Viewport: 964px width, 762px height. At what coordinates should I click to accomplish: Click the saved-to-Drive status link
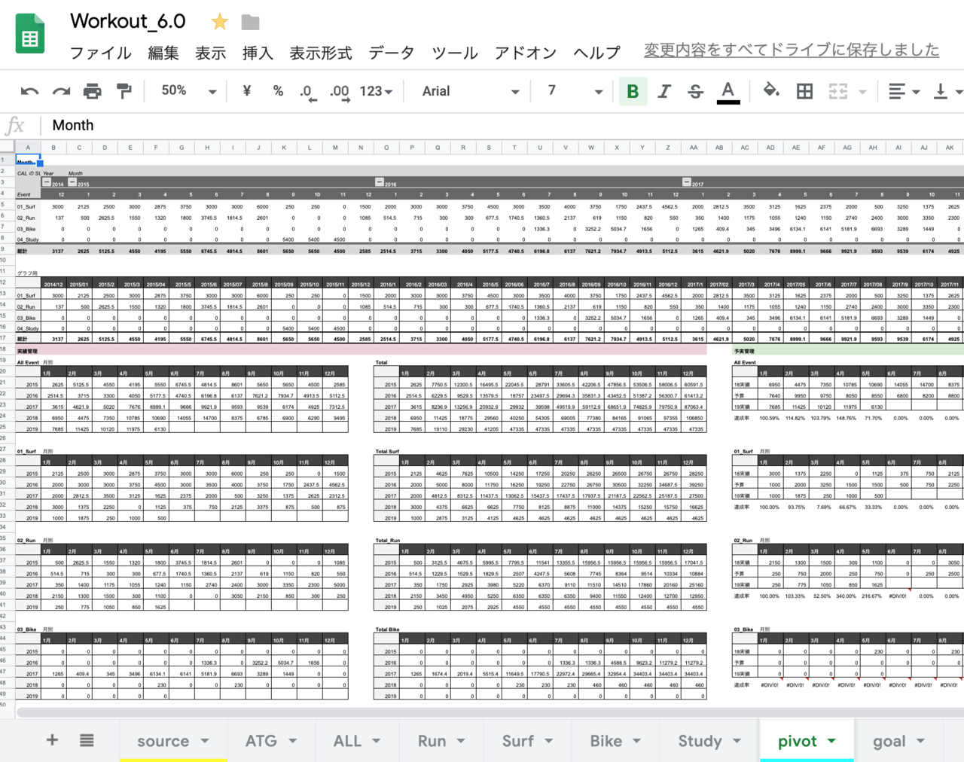tap(792, 50)
